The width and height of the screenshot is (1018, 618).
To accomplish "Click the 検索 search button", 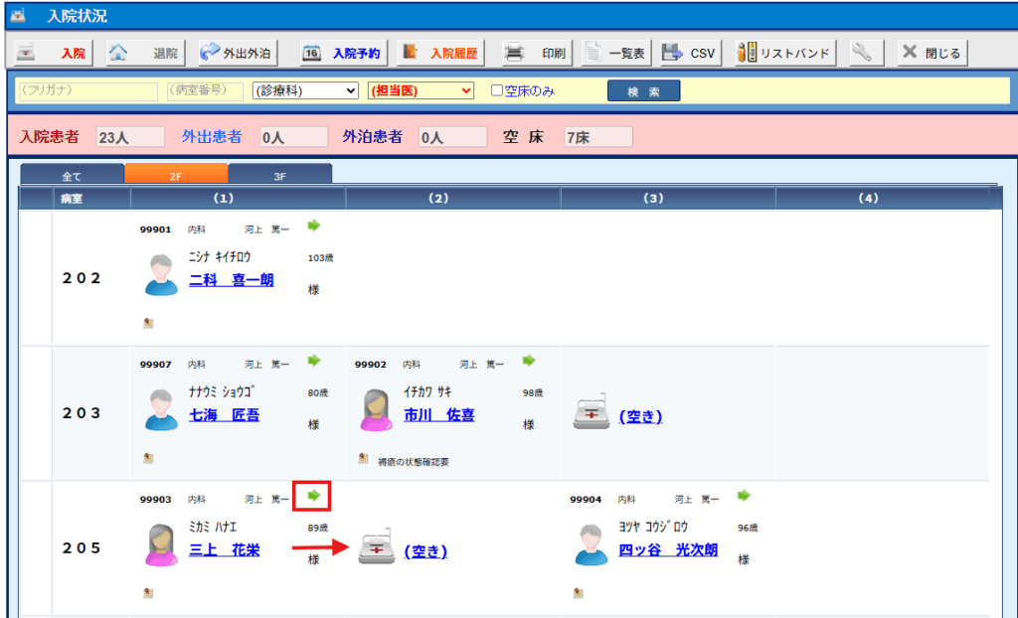I will [643, 90].
